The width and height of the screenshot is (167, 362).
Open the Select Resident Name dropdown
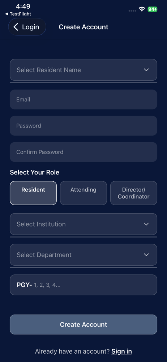click(83, 70)
